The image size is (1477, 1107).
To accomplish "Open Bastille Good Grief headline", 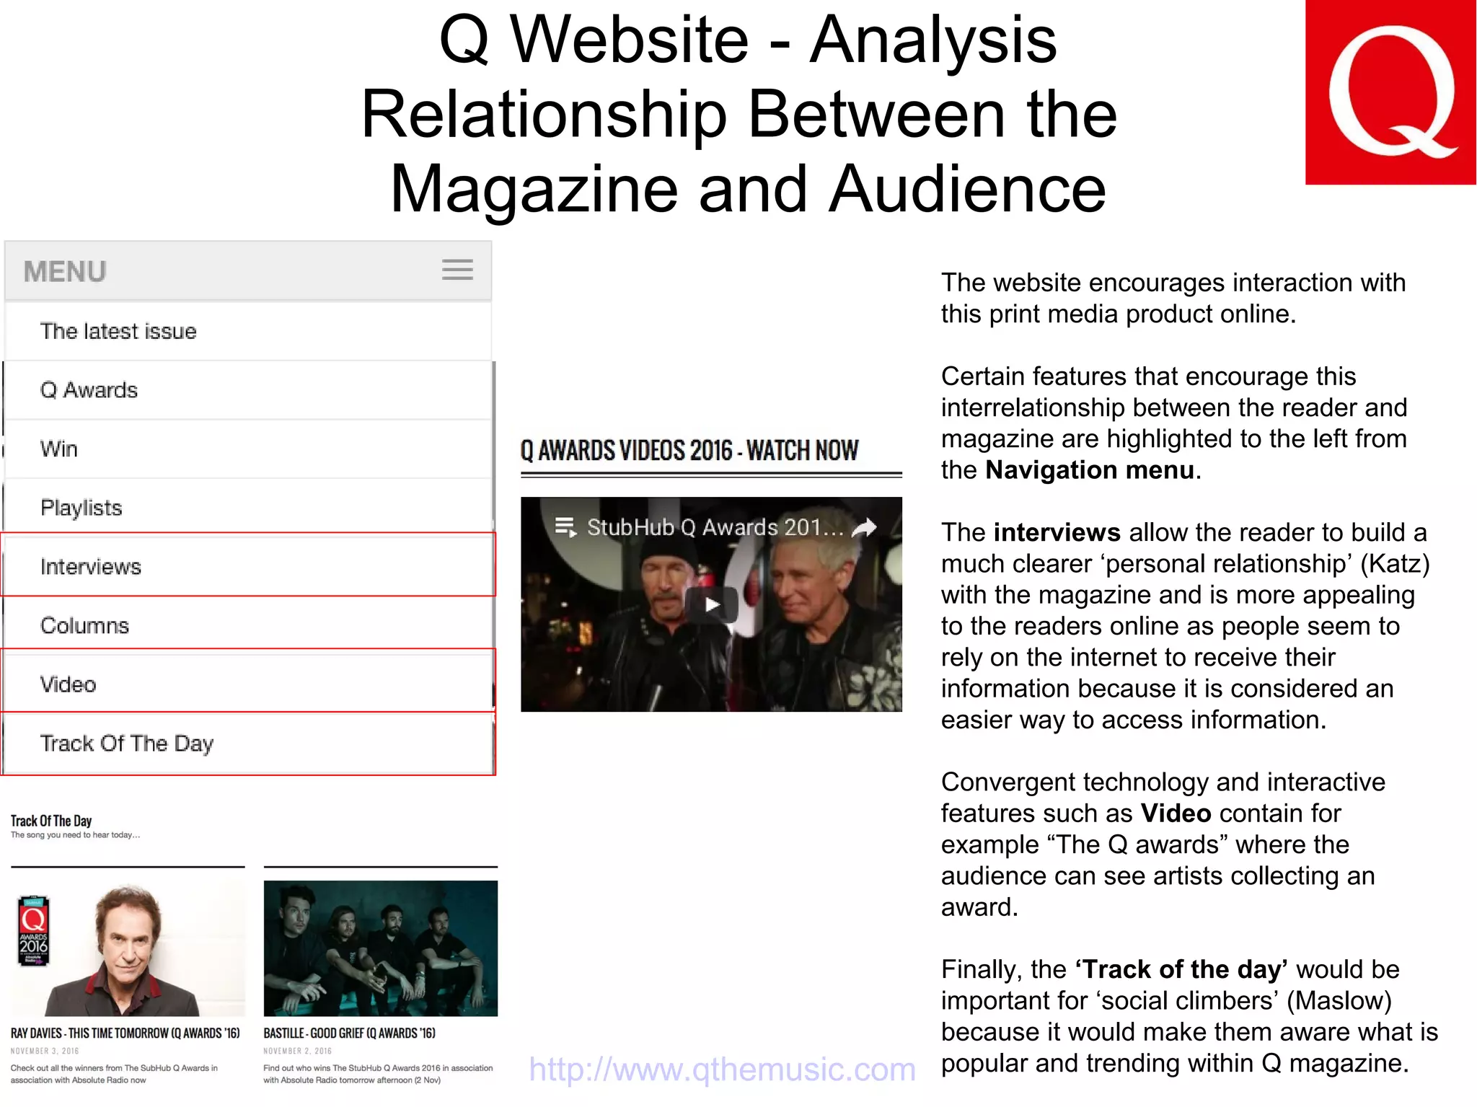I will click(349, 1033).
